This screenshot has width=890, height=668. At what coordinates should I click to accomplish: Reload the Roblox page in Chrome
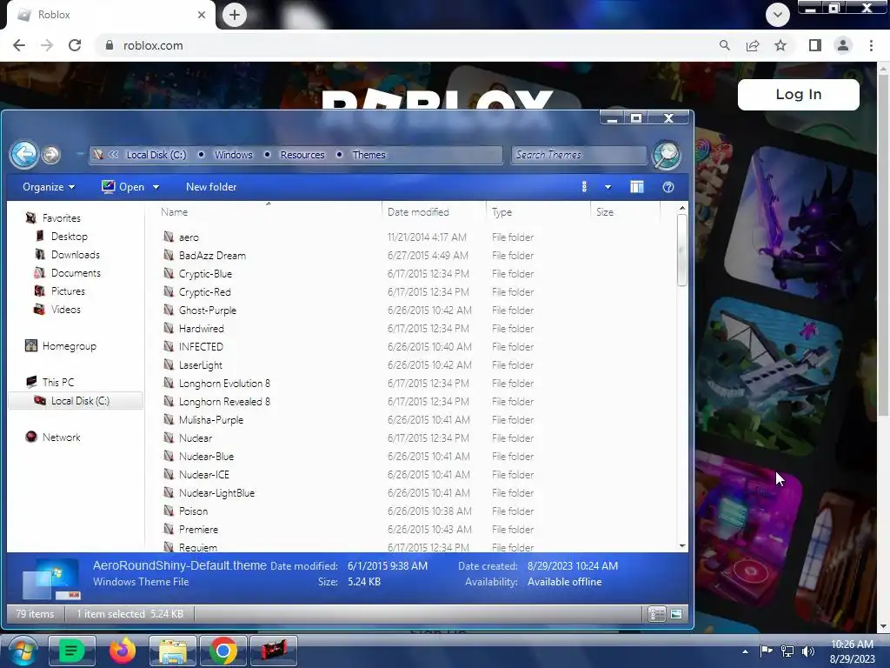point(75,45)
